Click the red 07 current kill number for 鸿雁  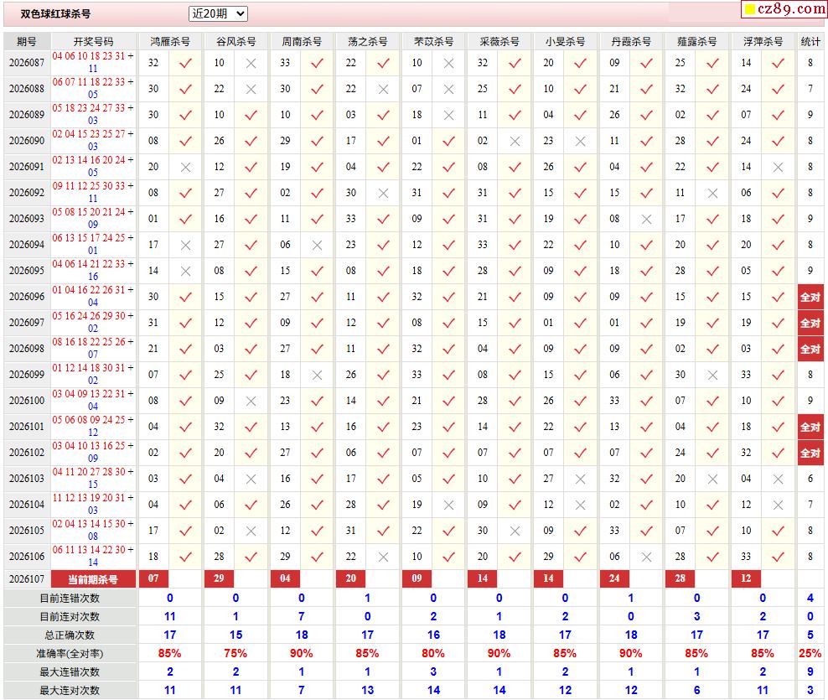click(x=153, y=578)
